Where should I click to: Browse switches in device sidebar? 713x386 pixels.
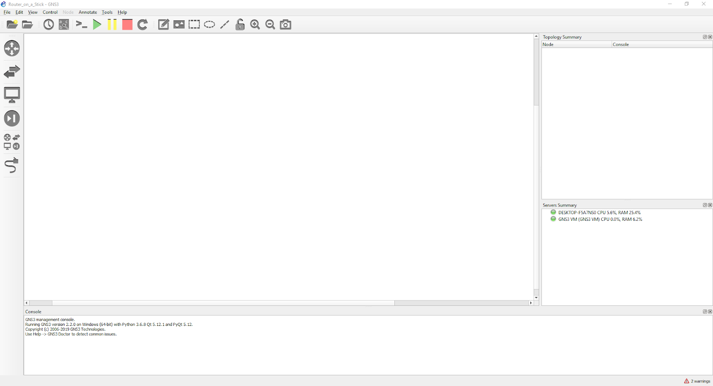[12, 72]
